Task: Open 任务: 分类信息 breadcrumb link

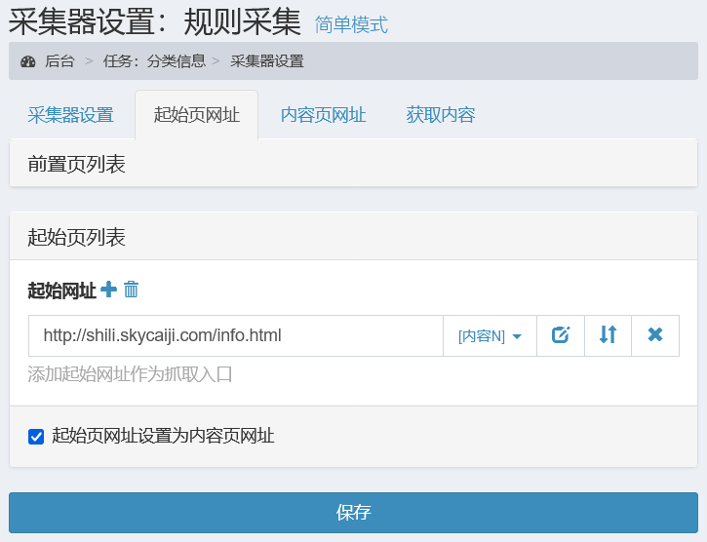Action: coord(154,61)
